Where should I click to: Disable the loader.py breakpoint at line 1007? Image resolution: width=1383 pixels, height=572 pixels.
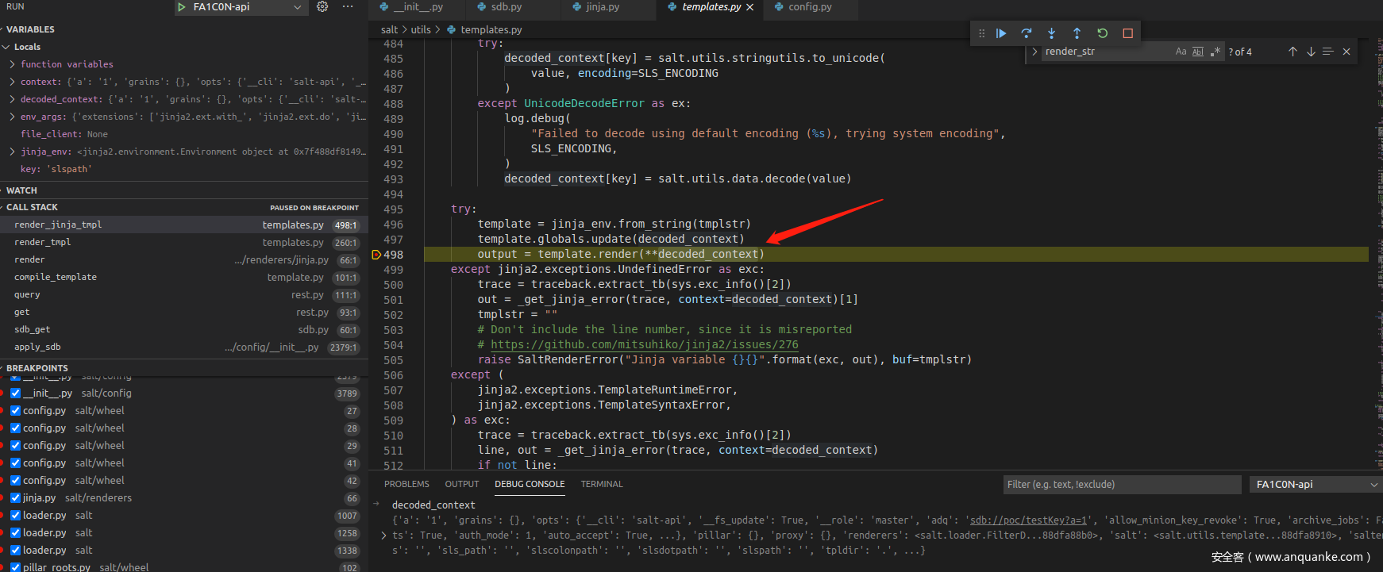15,516
